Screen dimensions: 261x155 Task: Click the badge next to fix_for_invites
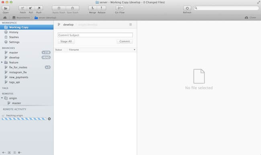coord(48,67)
